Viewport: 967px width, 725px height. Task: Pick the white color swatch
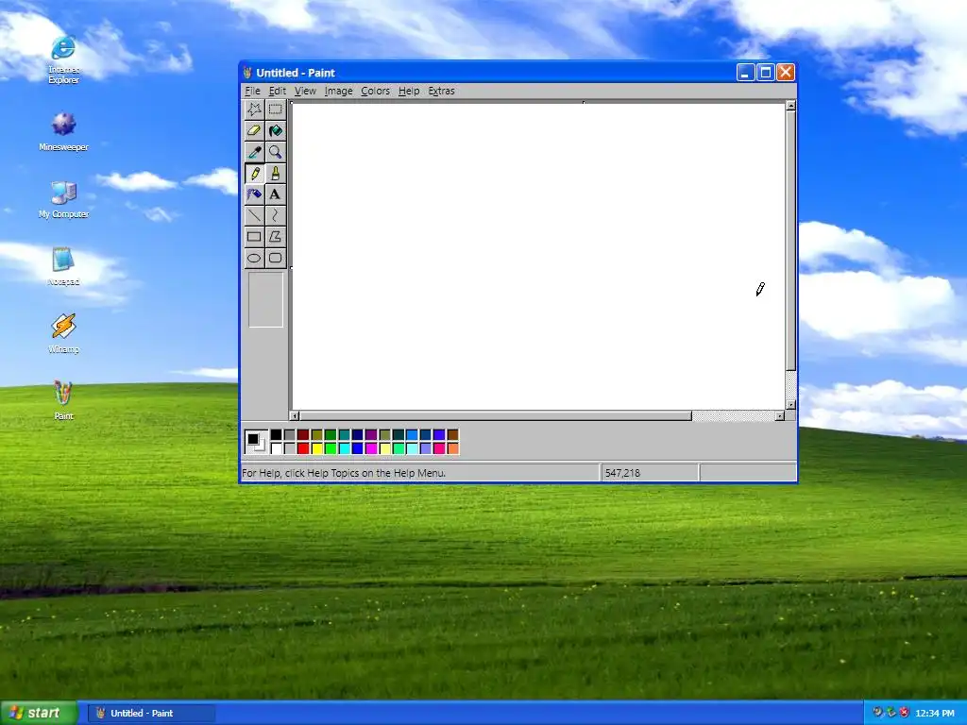coord(277,448)
